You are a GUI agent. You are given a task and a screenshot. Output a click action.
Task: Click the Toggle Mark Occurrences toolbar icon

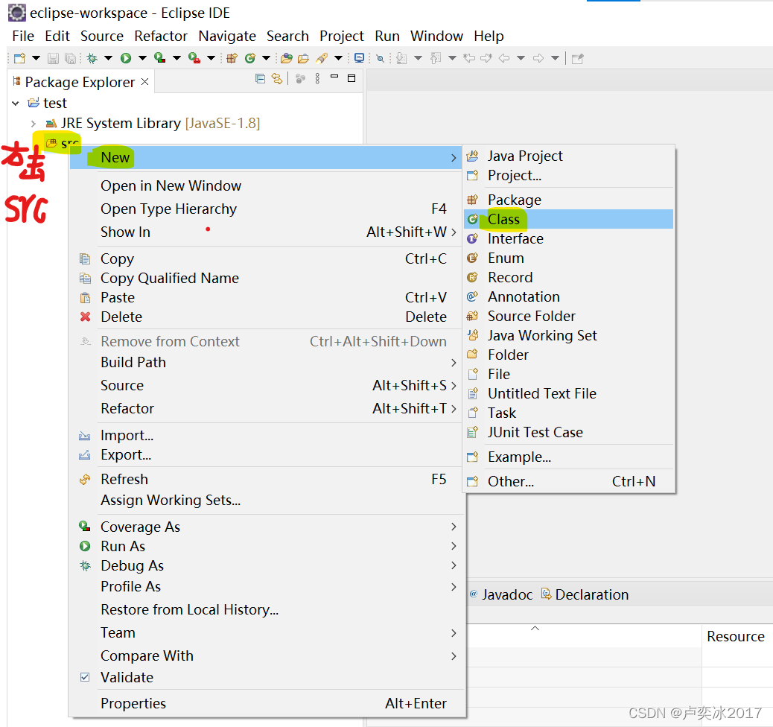click(380, 58)
